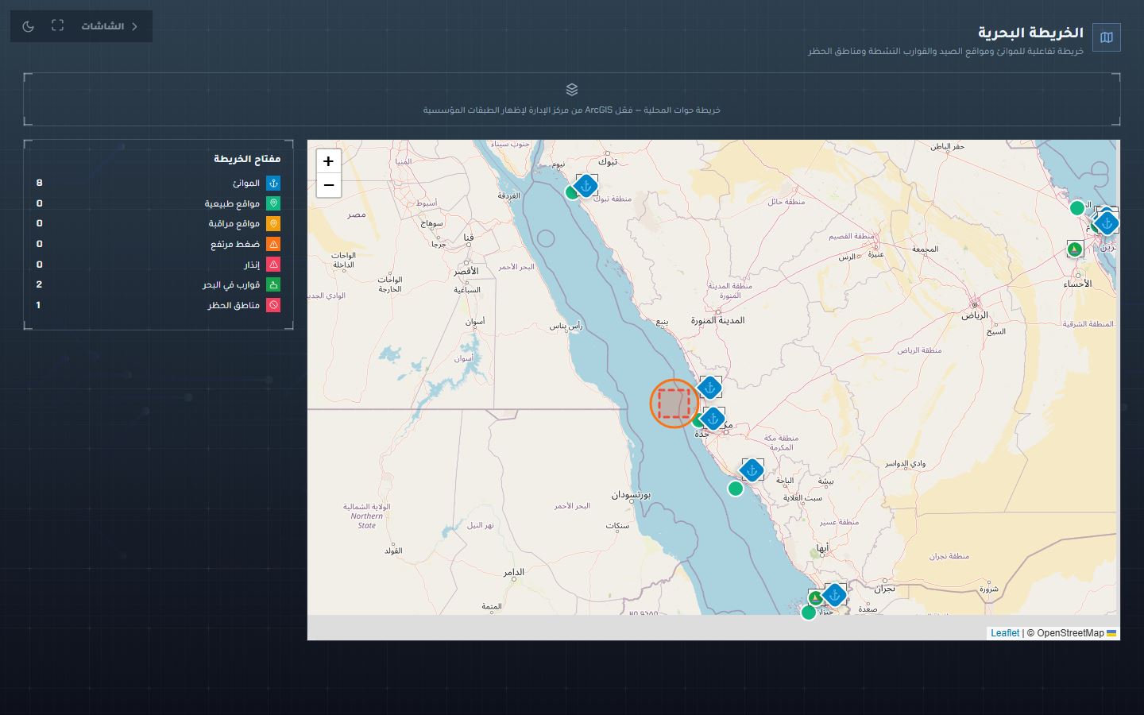
Task: Click the بورتسودان label on the map
Action: [x=631, y=495]
